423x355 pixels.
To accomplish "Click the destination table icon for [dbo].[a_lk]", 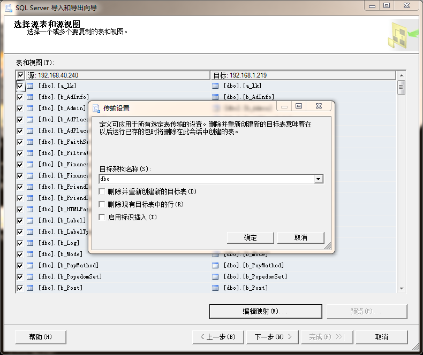I will pos(215,86).
